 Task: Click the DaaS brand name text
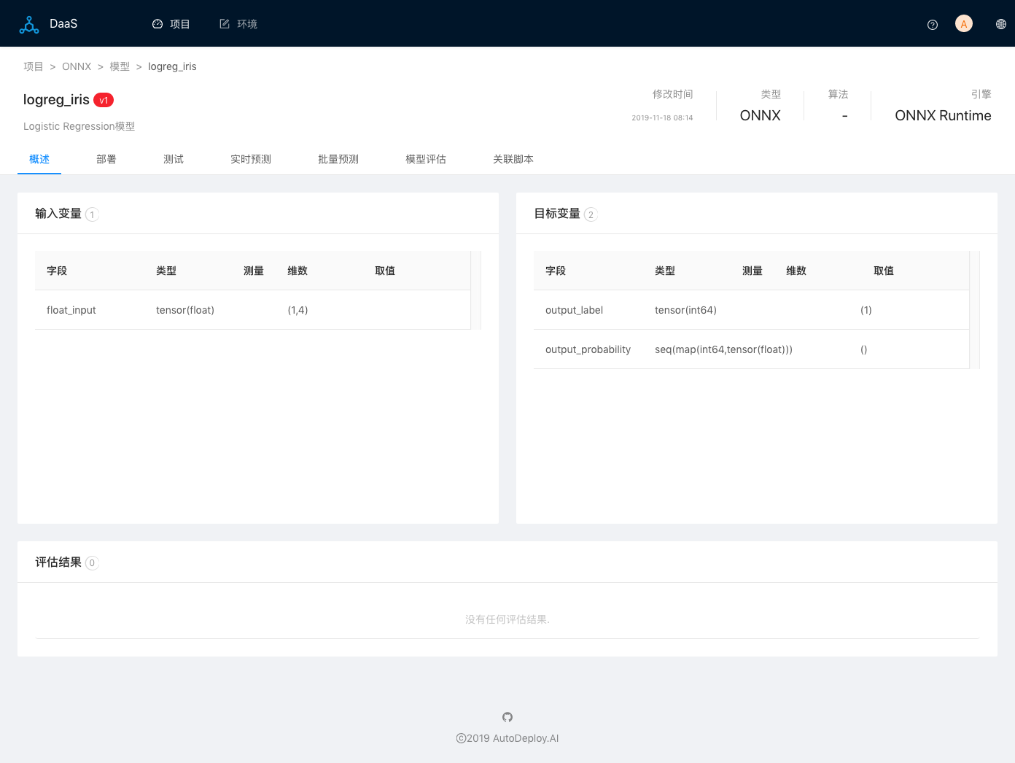[63, 24]
